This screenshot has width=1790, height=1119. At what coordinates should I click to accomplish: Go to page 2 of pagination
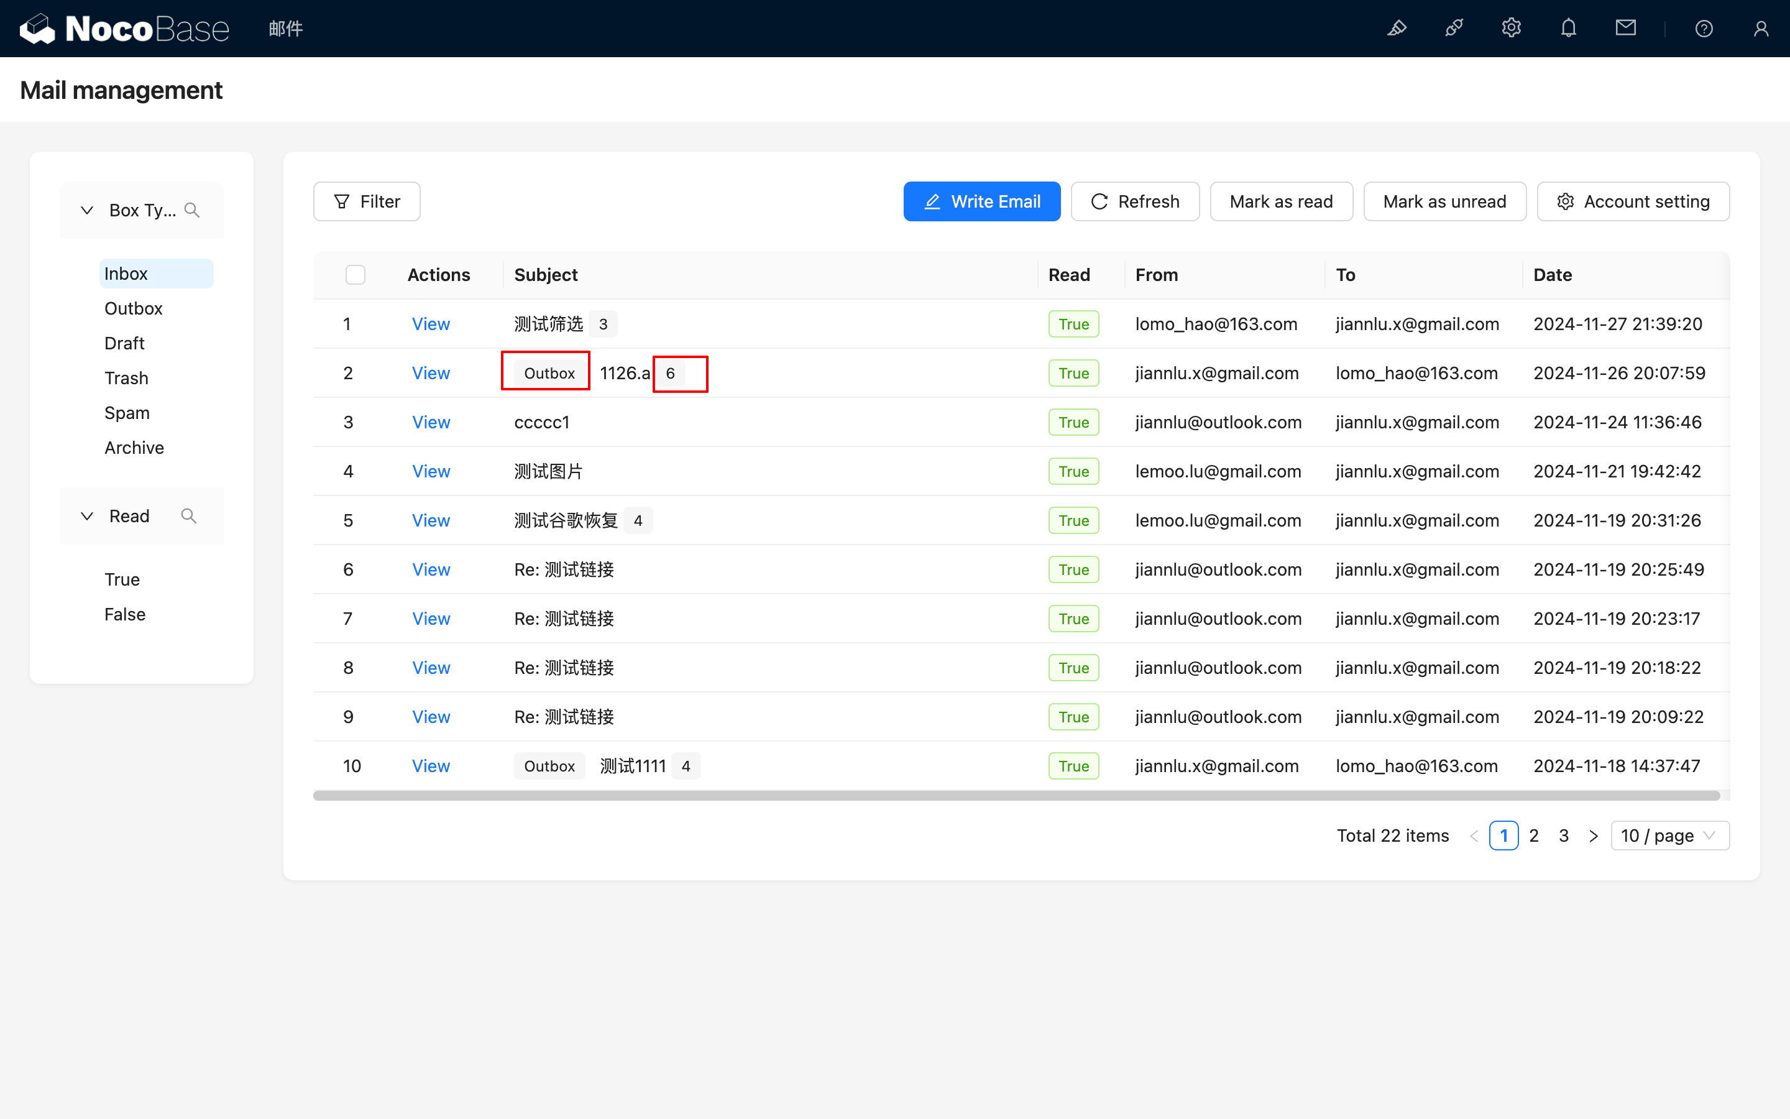[1533, 836]
